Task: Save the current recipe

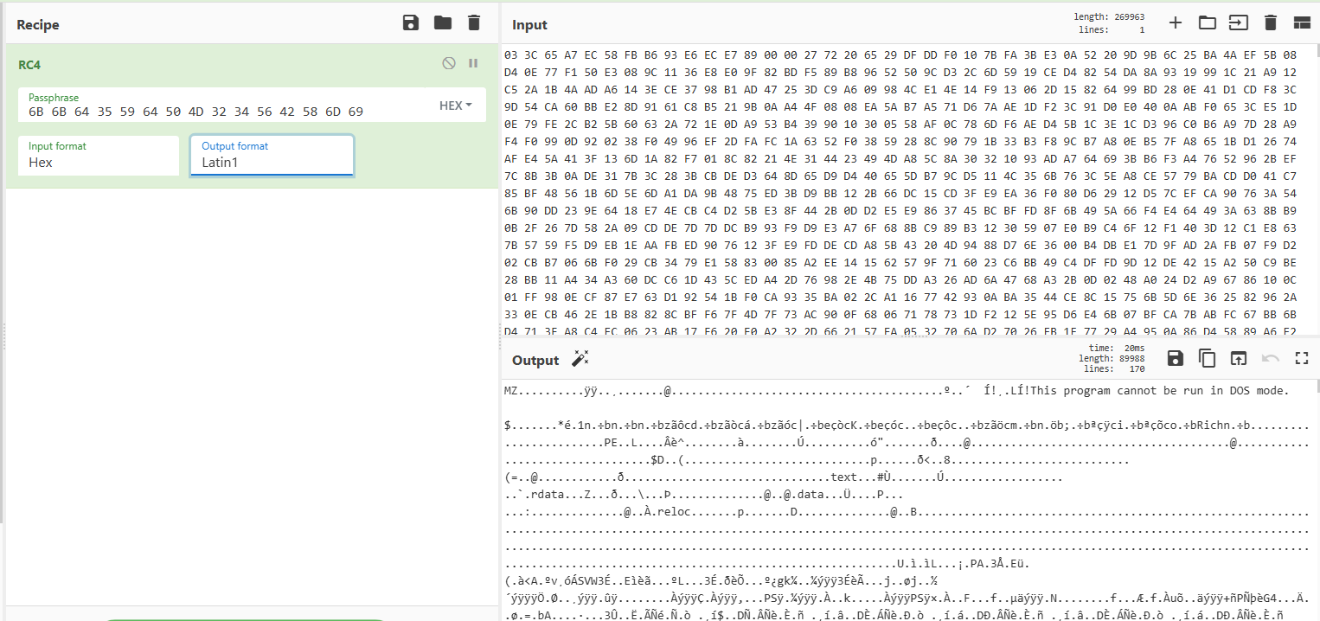Action: pyautogui.click(x=411, y=23)
